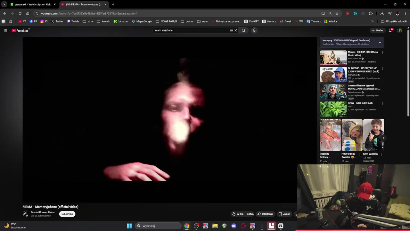
Task: Save the video with Zapisz button
Action: pos(284,214)
